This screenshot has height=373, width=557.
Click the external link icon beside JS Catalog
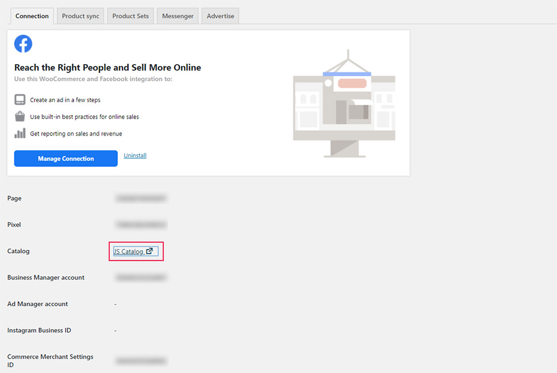(149, 251)
